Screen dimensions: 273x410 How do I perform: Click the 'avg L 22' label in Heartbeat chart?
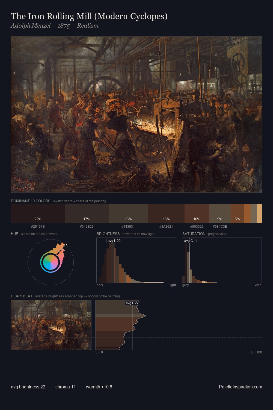click(132, 303)
